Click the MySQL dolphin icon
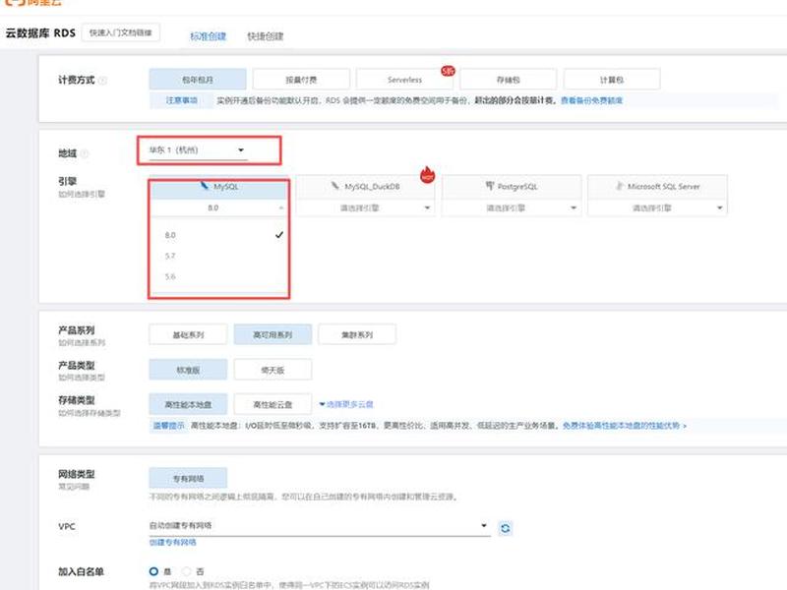This screenshot has height=590, width=787. [205, 186]
